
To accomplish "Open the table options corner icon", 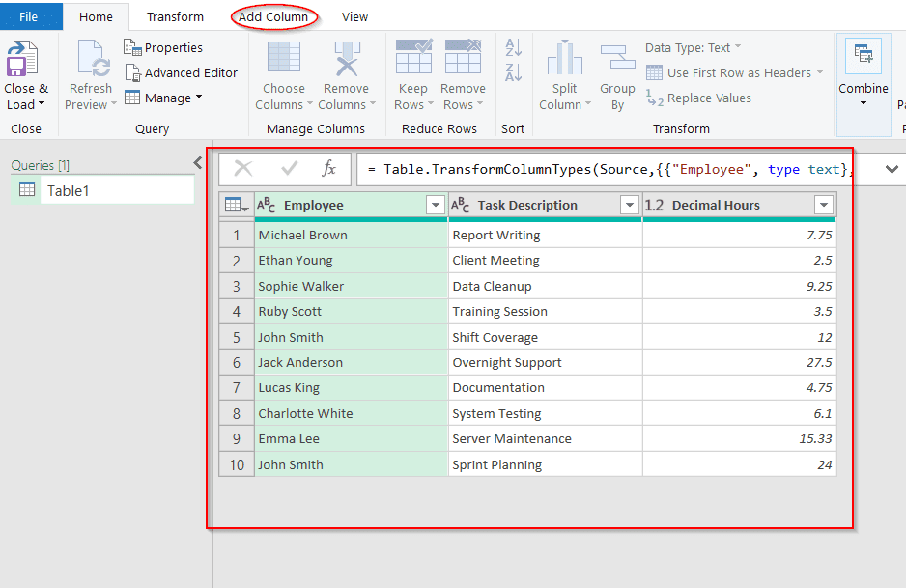I will pyautogui.click(x=237, y=205).
